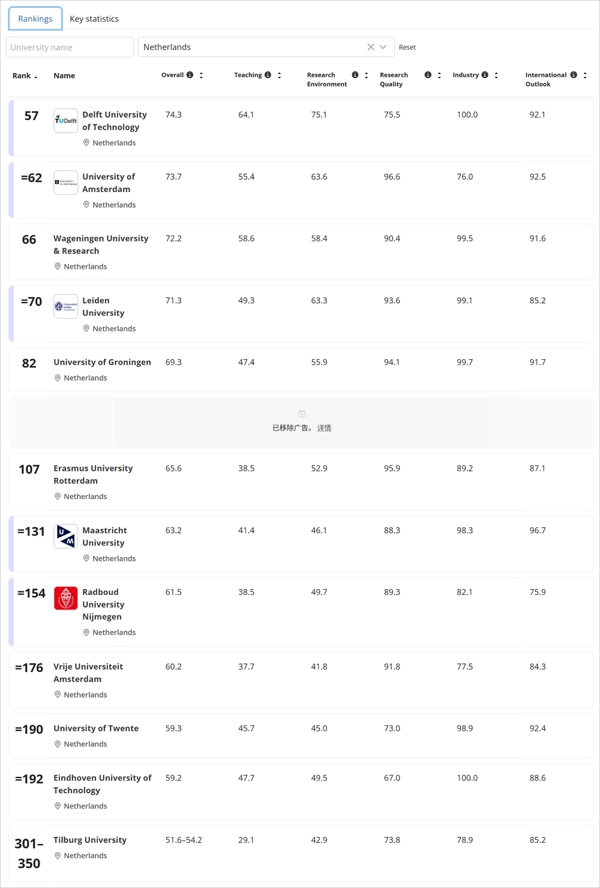Reset the search filters

[407, 47]
